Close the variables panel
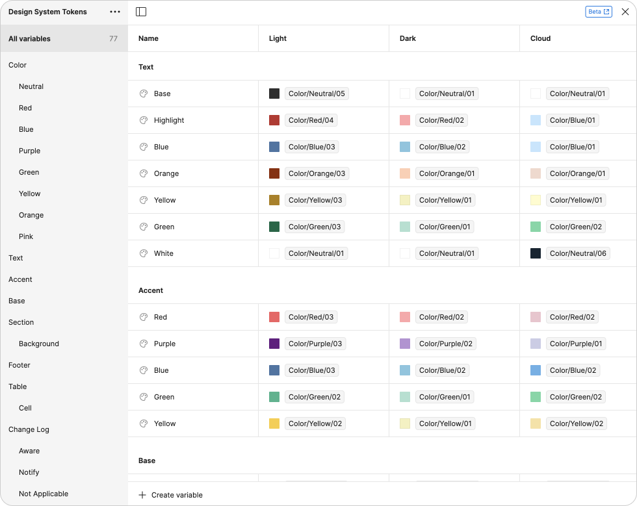The image size is (637, 506). [x=625, y=12]
